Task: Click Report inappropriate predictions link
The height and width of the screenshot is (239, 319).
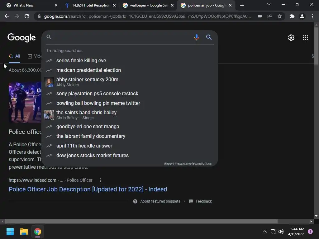Action: (188, 164)
